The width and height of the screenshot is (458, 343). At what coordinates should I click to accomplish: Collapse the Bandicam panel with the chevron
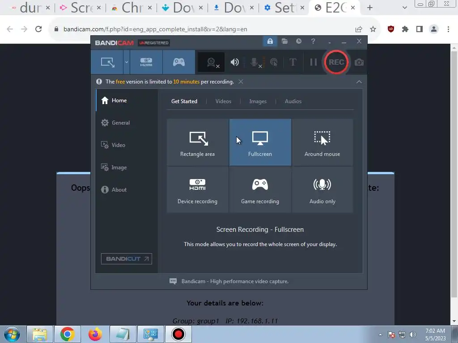click(359, 82)
